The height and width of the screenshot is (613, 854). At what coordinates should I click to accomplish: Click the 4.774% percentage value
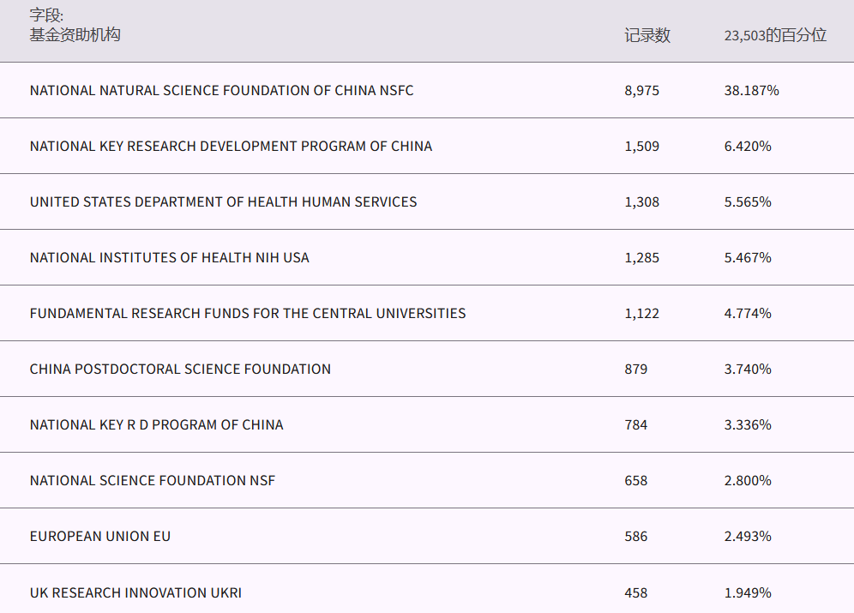pyautogui.click(x=748, y=313)
